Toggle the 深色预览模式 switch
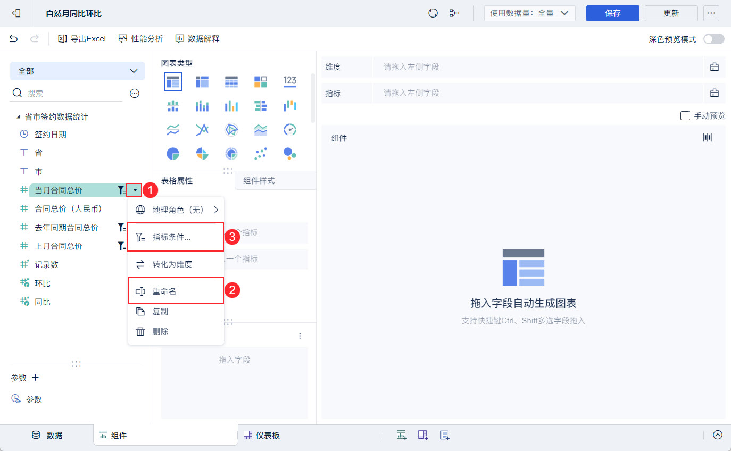 coord(714,39)
